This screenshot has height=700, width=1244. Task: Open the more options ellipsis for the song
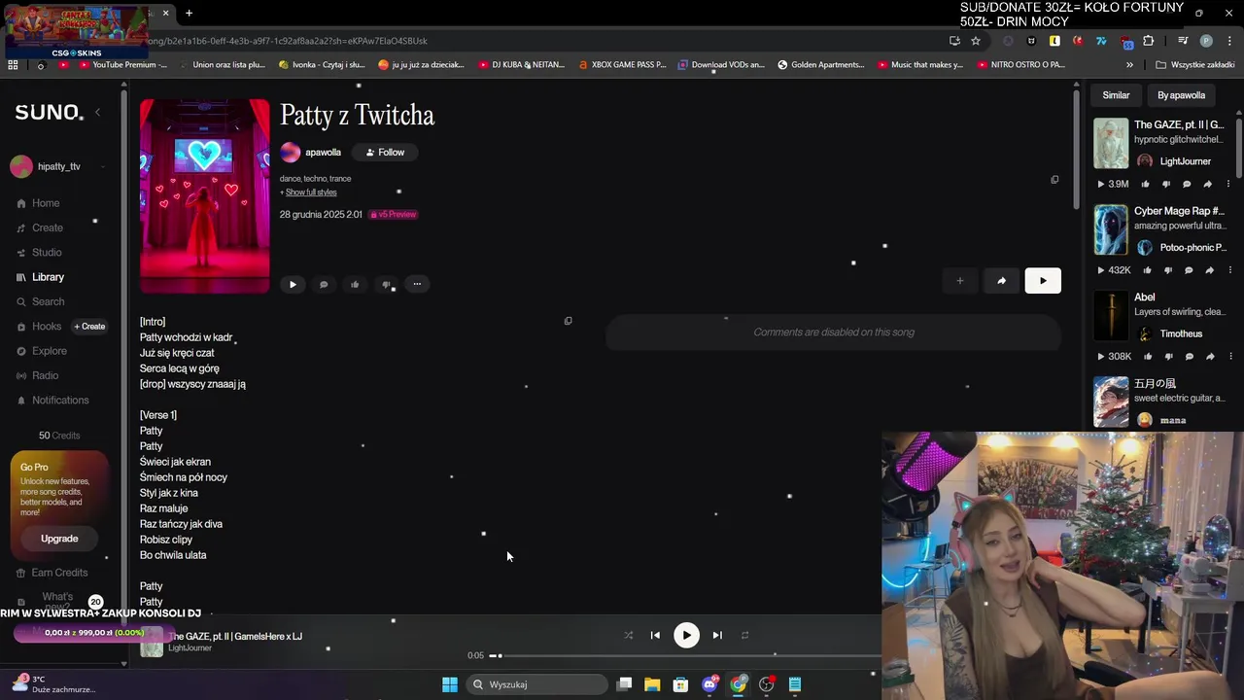[x=417, y=285]
